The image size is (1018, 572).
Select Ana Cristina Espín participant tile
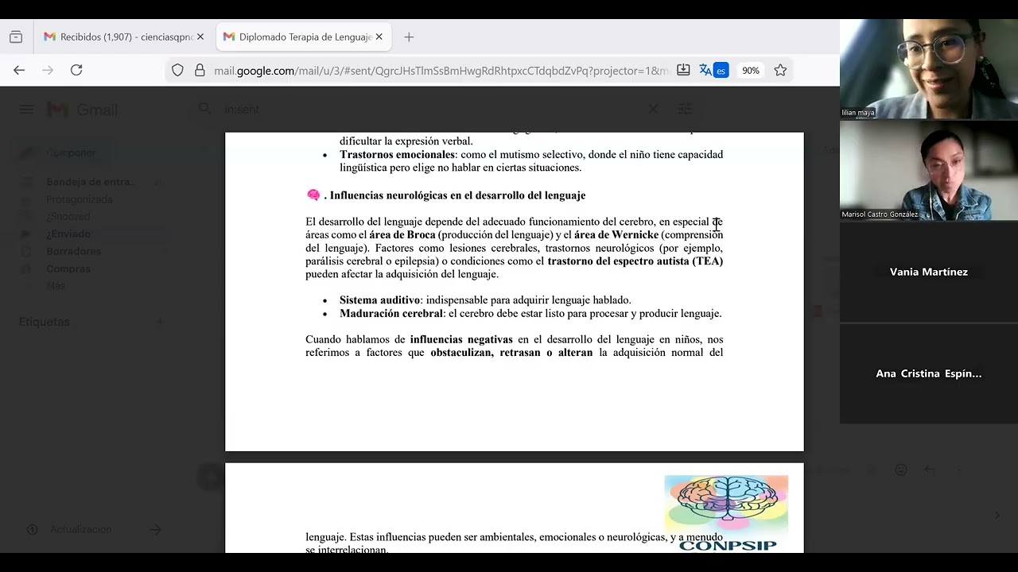[929, 373]
